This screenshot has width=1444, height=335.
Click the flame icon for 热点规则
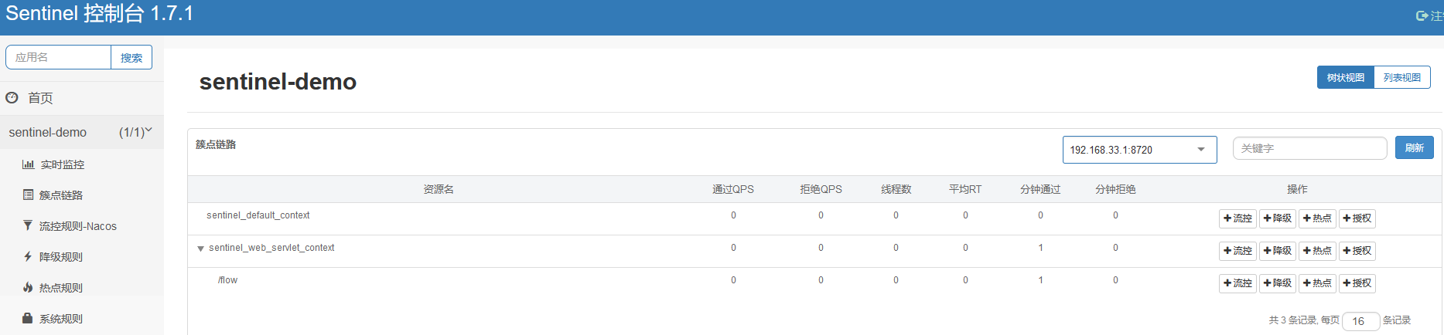(x=28, y=288)
